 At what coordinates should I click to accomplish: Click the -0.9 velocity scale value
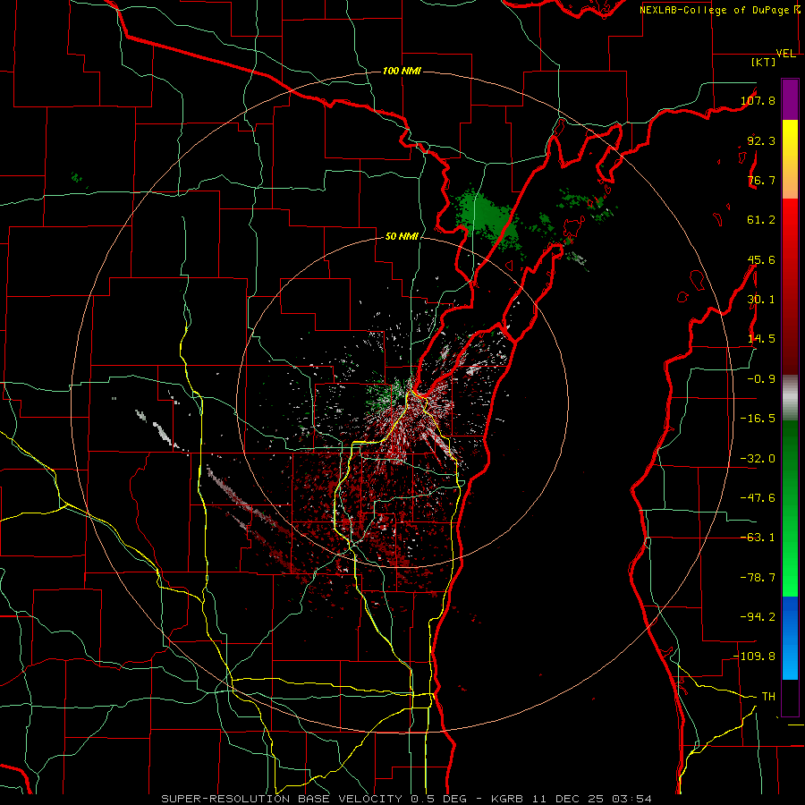[761, 379]
